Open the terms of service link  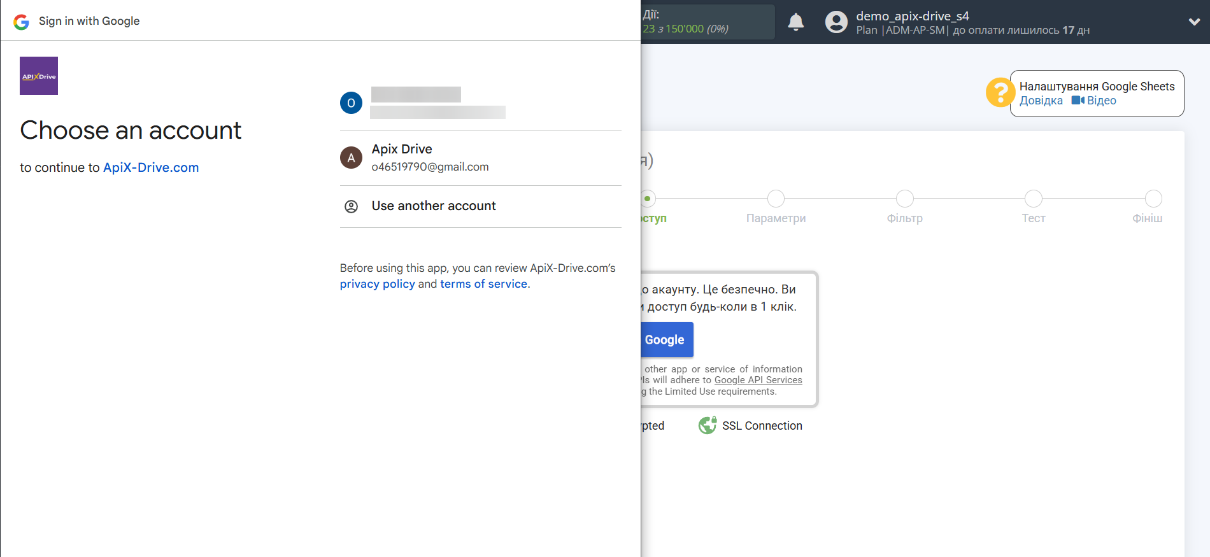click(x=484, y=284)
